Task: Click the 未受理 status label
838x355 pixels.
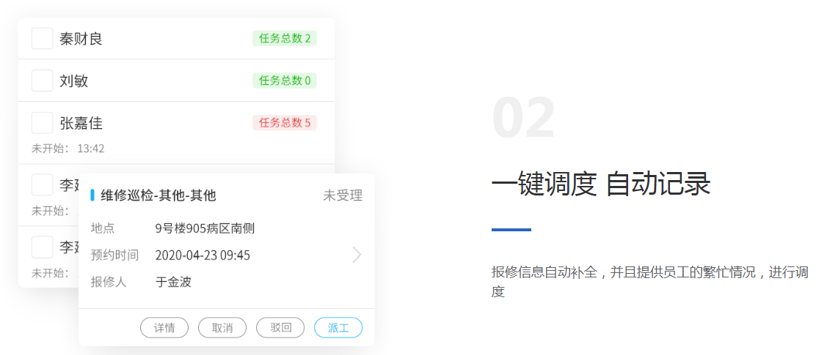Action: 343,195
